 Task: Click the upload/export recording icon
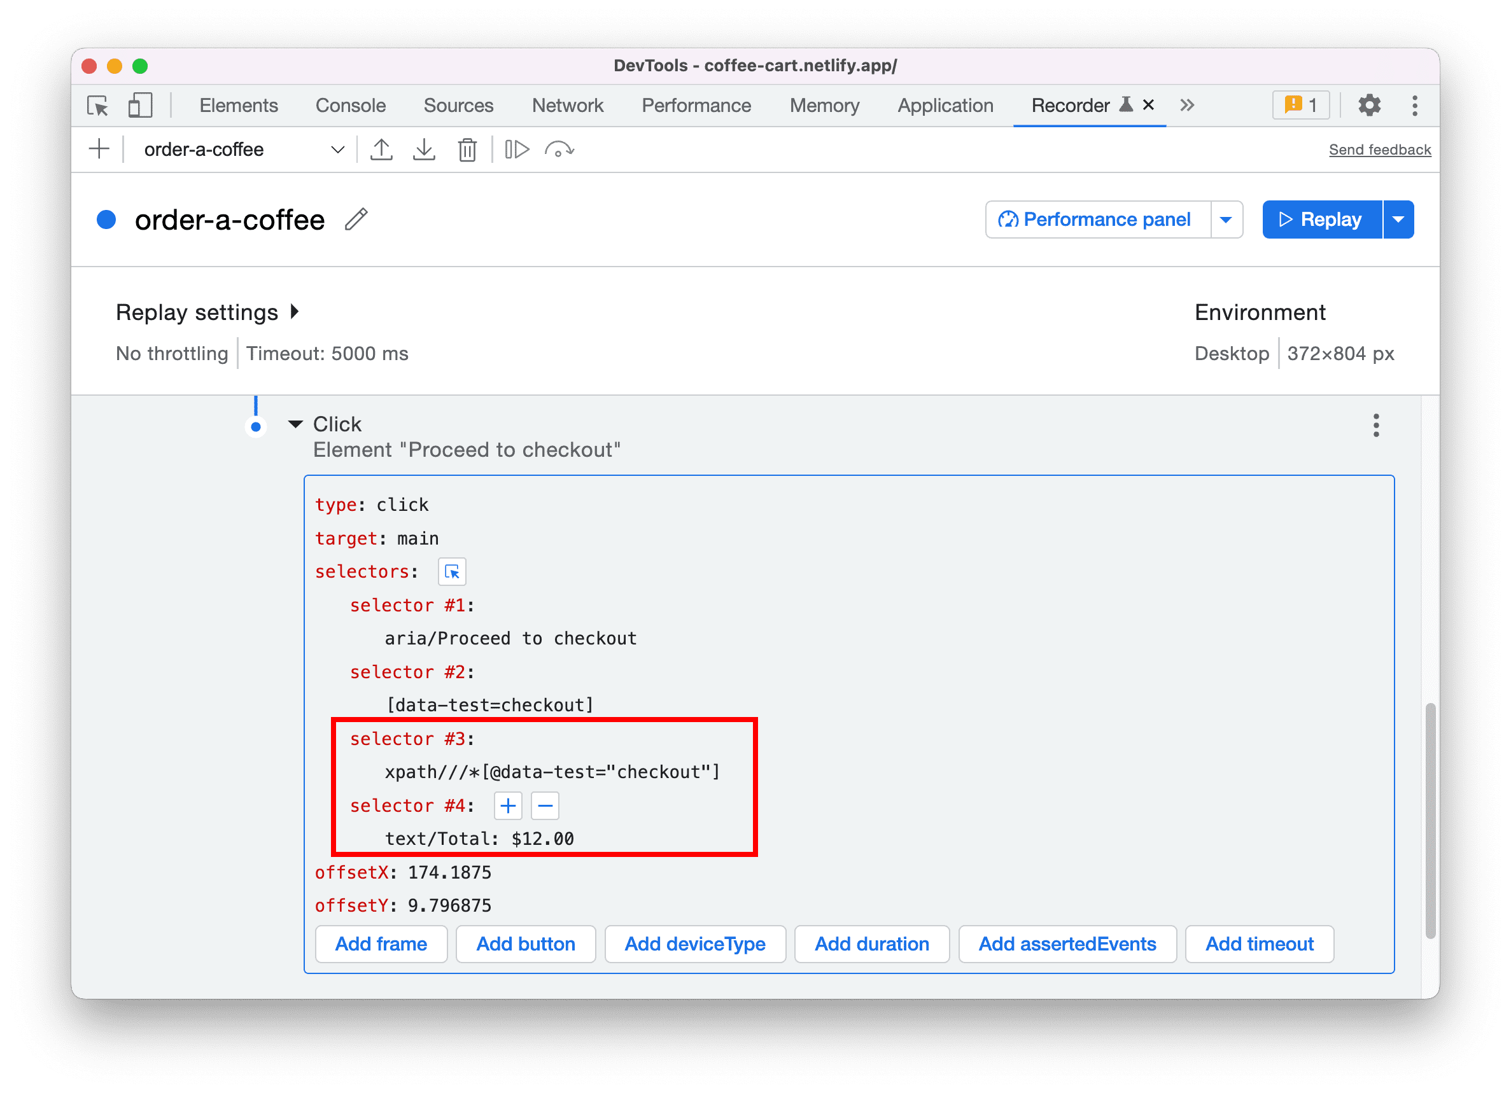(380, 149)
